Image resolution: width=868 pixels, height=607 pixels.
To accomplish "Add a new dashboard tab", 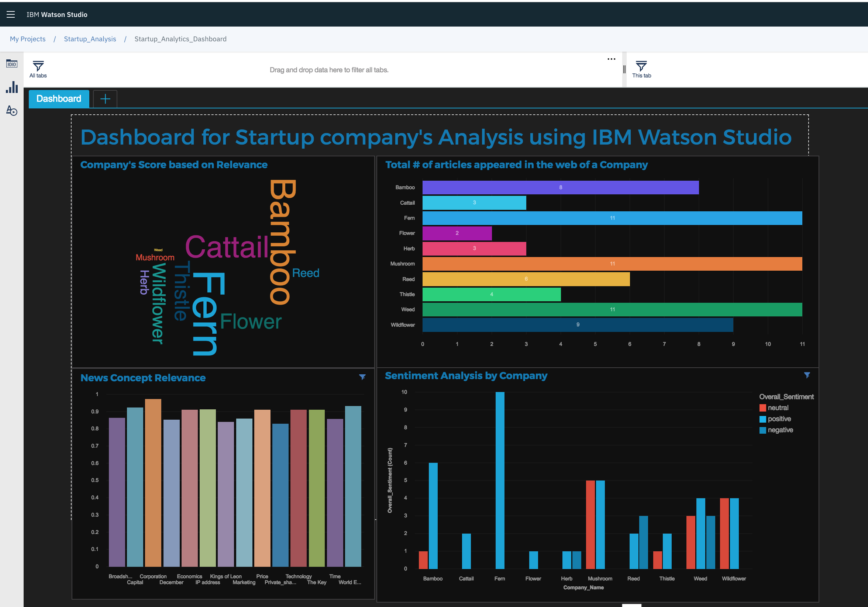I will coord(105,99).
